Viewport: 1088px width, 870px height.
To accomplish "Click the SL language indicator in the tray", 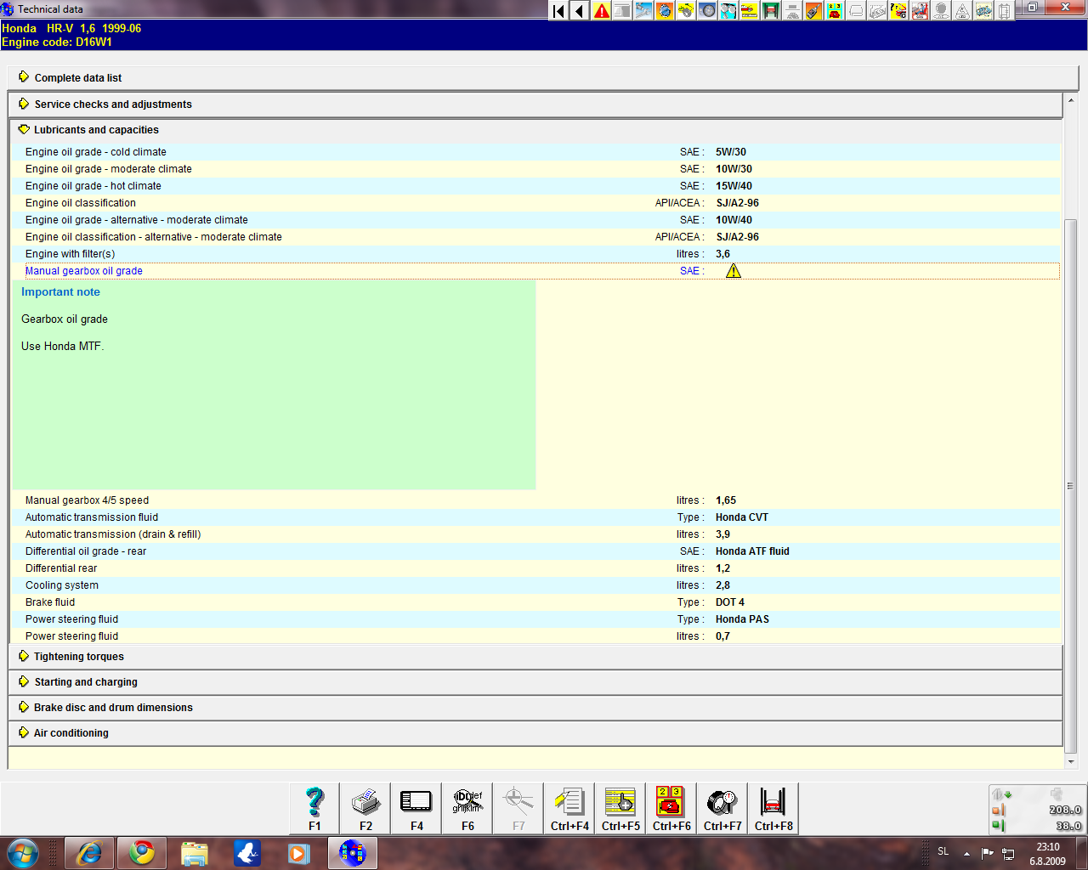I will coord(943,851).
